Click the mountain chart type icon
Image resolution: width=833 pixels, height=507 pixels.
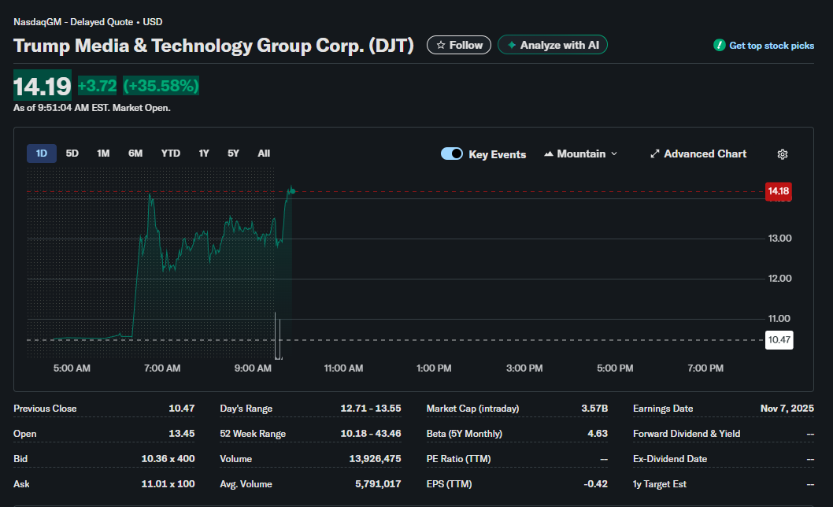548,154
